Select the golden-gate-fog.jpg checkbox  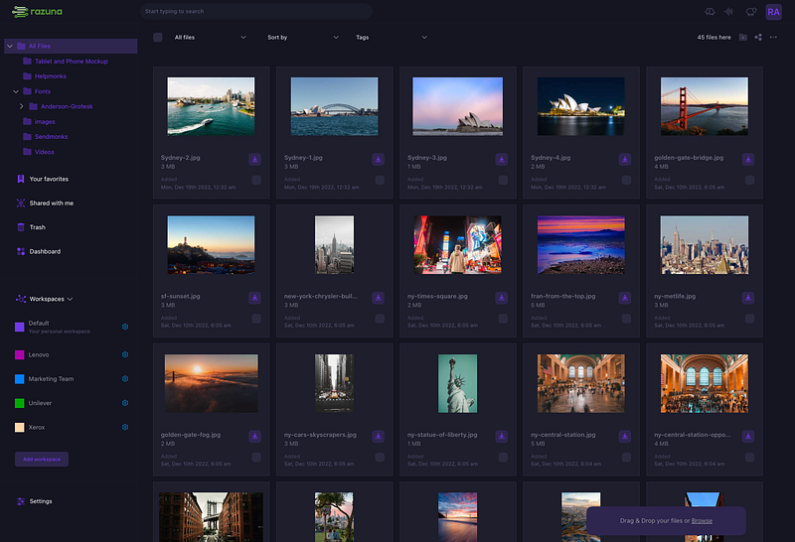pos(256,458)
